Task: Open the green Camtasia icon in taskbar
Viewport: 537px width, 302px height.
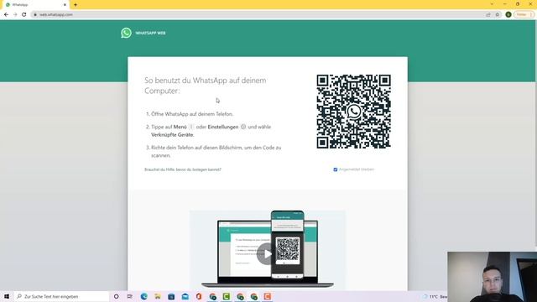Action: (x=227, y=296)
